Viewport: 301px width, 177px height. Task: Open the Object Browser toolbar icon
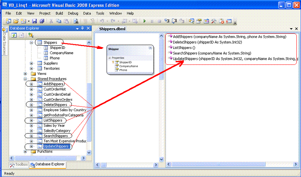point(206,21)
